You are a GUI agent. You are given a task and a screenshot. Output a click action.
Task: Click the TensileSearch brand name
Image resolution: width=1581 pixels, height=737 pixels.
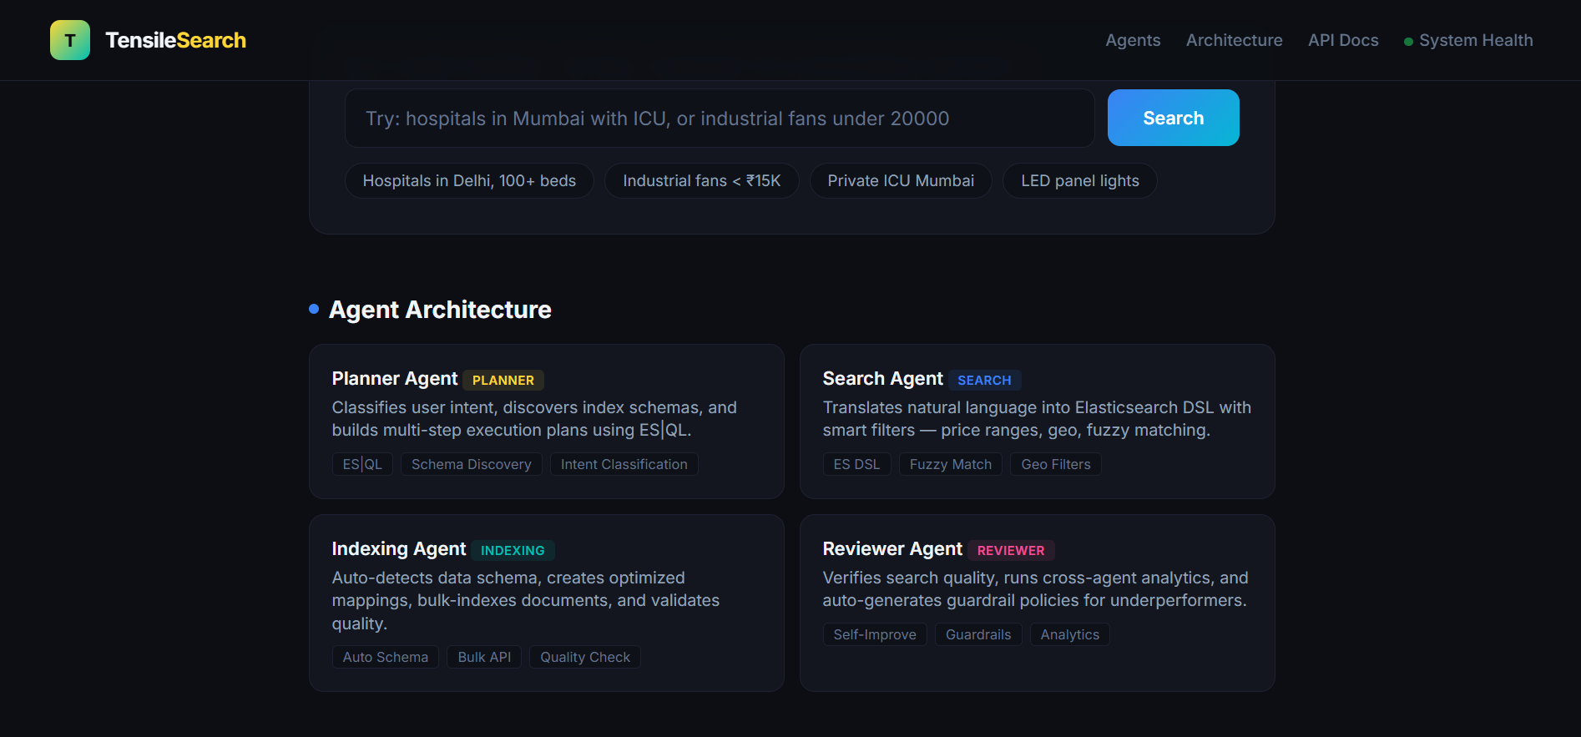175,40
